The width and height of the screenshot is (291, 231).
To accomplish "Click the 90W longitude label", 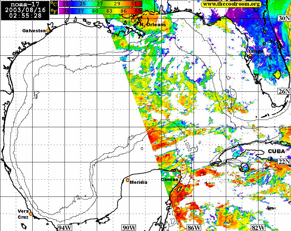I will pyautogui.click(x=129, y=228).
